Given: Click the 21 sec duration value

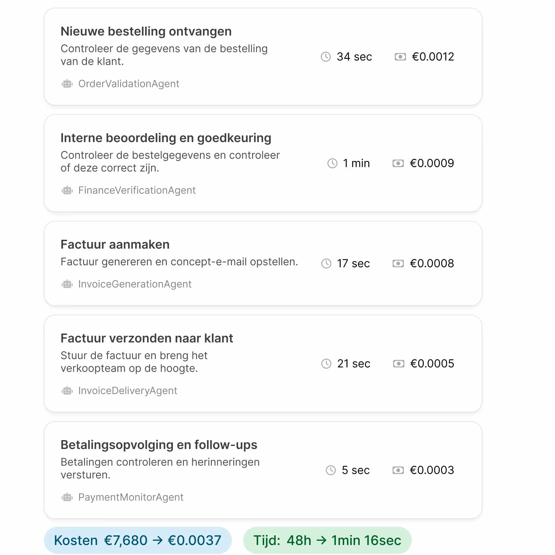Looking at the screenshot, I should click(x=354, y=364).
